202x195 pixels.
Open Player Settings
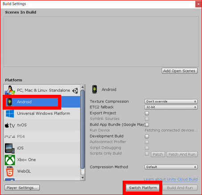[22, 188]
